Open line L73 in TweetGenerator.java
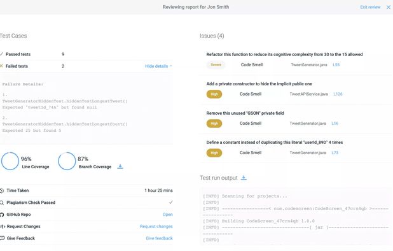 tap(334, 153)
